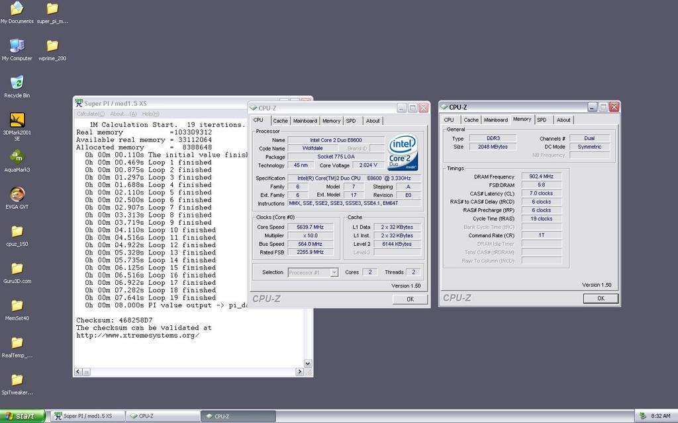Click the AquaMark3 desktop shortcut

tap(17, 161)
